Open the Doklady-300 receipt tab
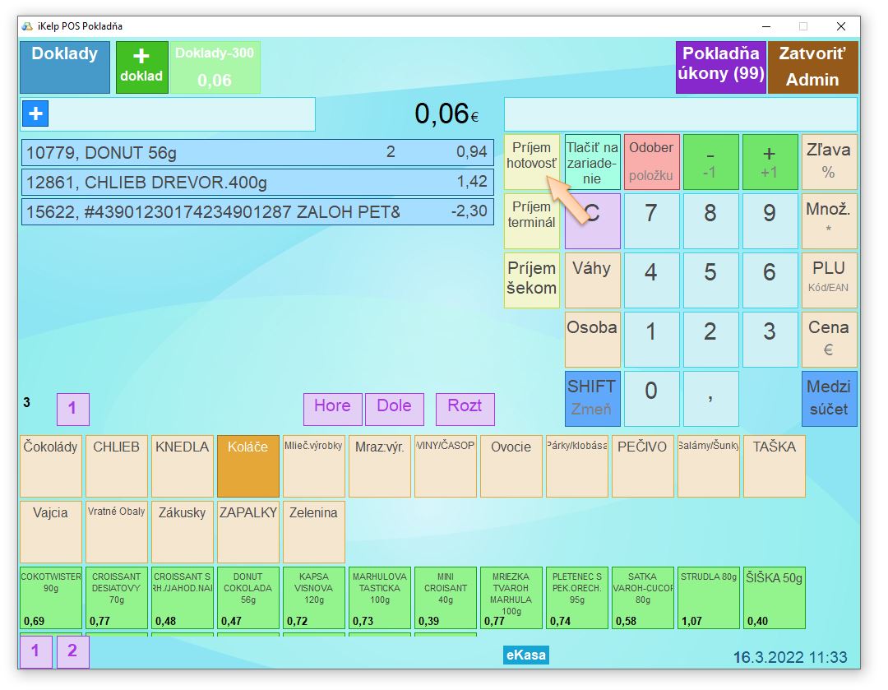The width and height of the screenshot is (888, 690). [215, 67]
